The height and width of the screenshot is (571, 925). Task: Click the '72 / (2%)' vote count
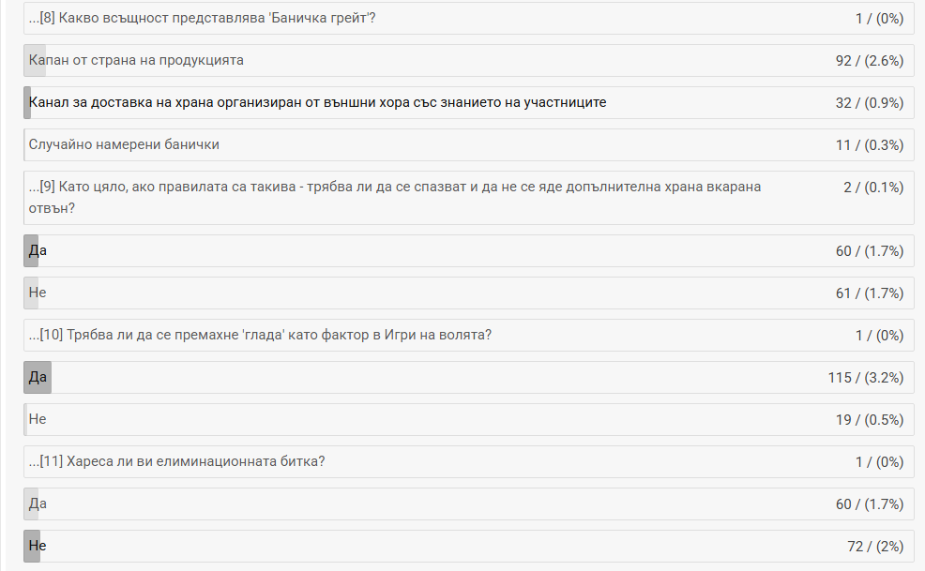pos(874,546)
